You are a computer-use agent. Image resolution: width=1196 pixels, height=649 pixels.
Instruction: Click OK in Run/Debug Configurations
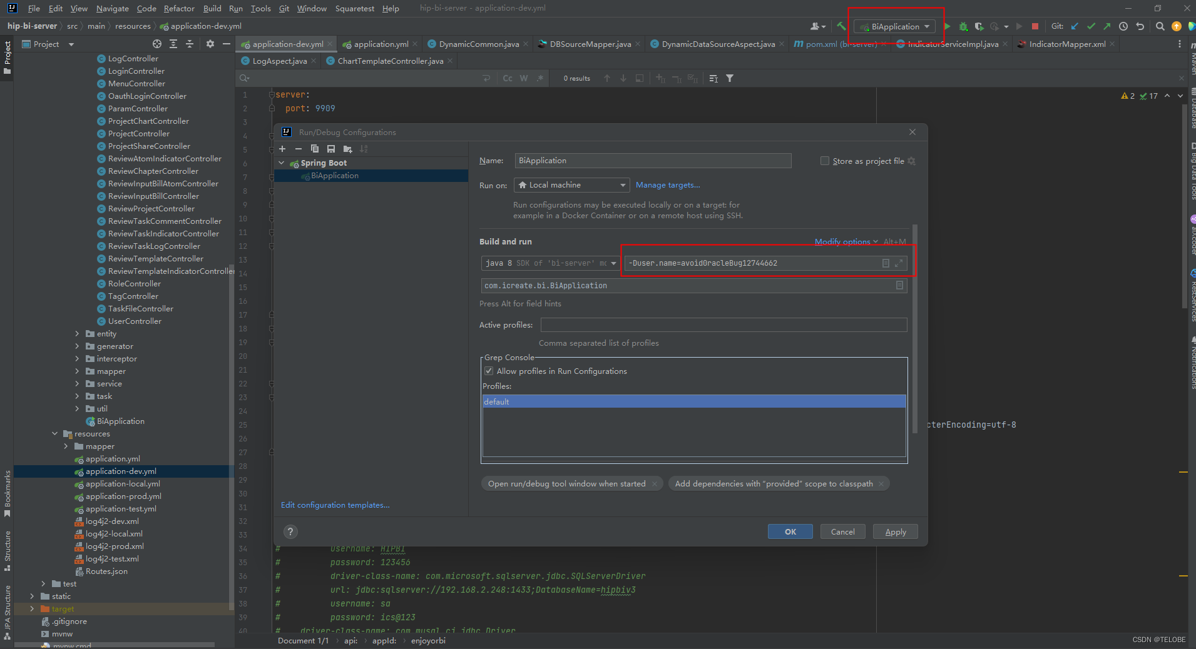point(790,531)
